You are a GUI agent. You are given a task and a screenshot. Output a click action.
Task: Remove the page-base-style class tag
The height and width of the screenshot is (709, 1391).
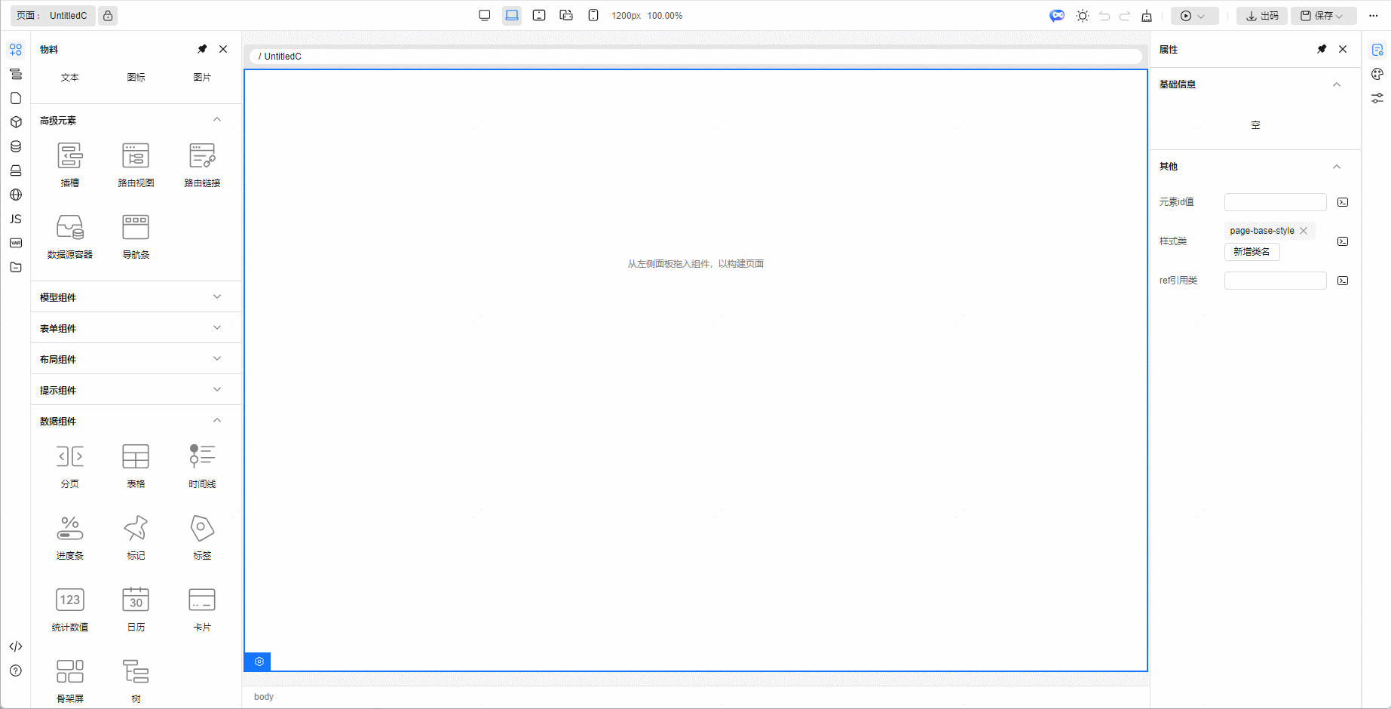pos(1304,231)
